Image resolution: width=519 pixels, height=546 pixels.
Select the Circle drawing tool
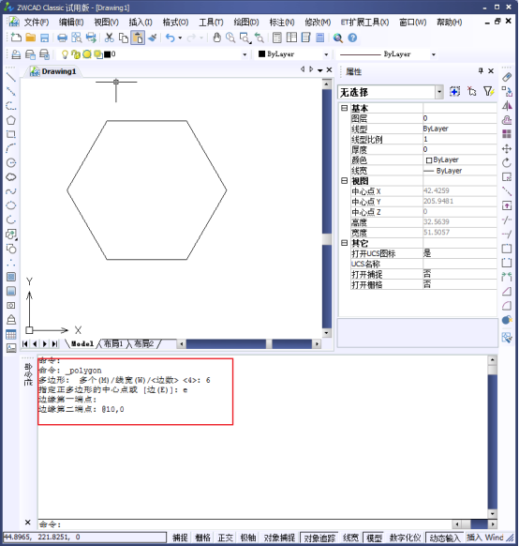pyautogui.click(x=11, y=163)
